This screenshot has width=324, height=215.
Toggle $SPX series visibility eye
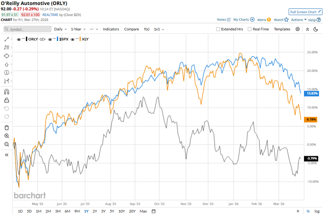tap(50, 39)
